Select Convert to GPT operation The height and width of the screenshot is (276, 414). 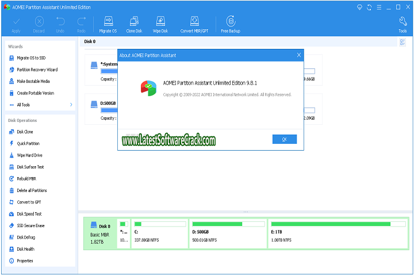tap(28, 202)
